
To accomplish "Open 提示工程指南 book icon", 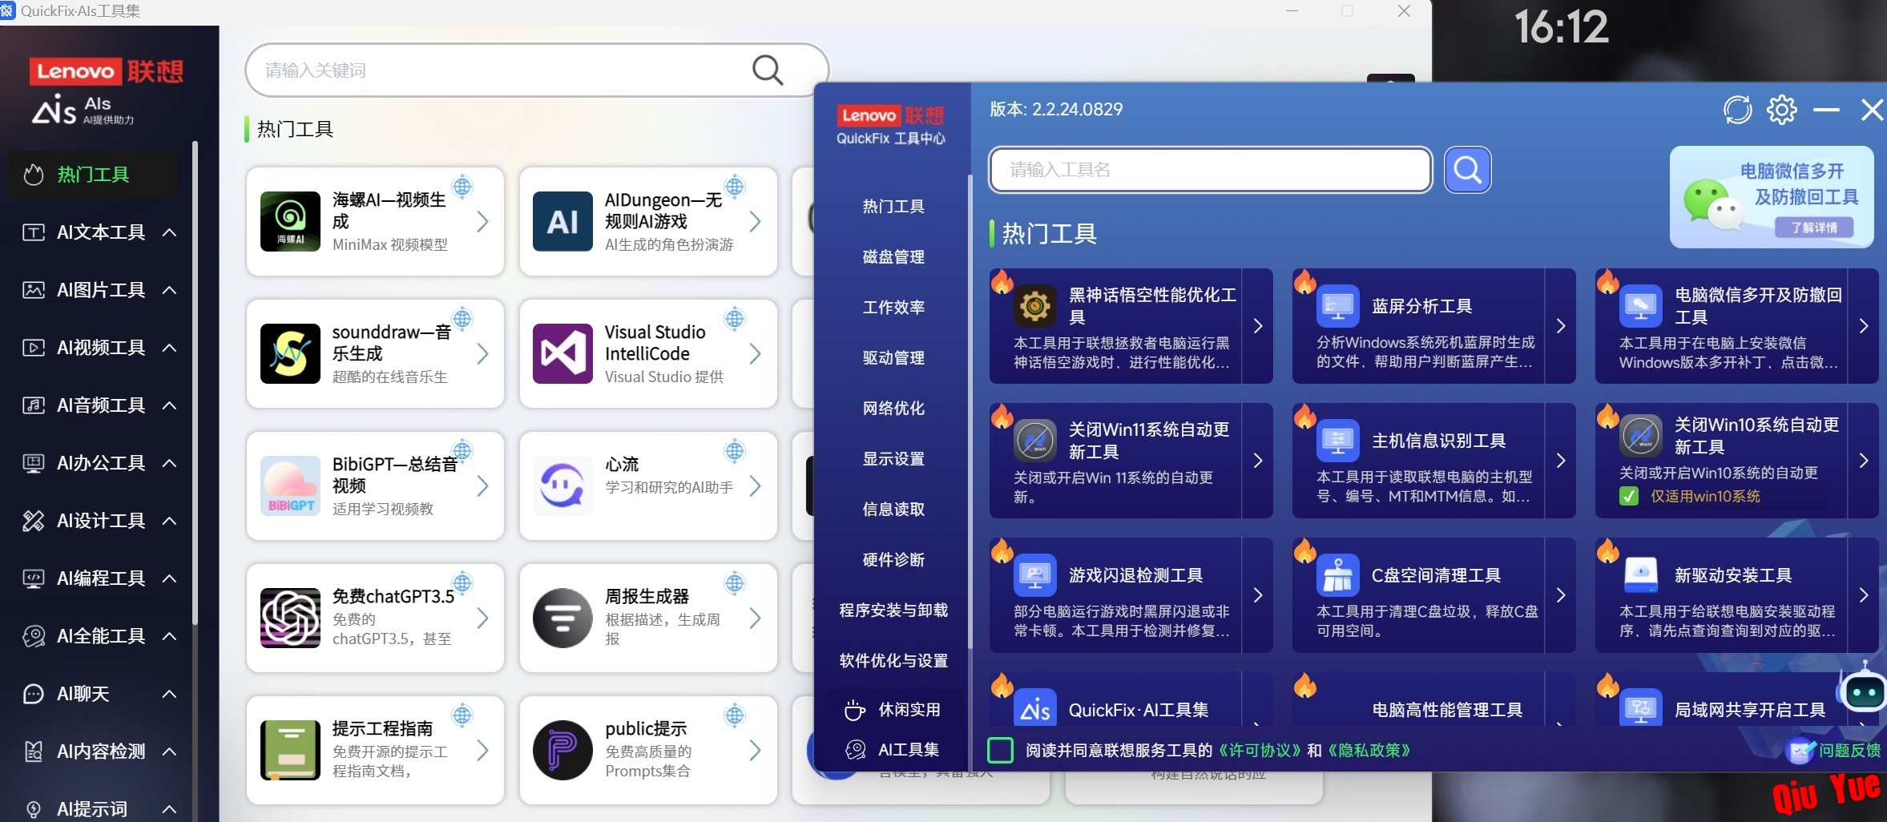I will pyautogui.click(x=290, y=750).
